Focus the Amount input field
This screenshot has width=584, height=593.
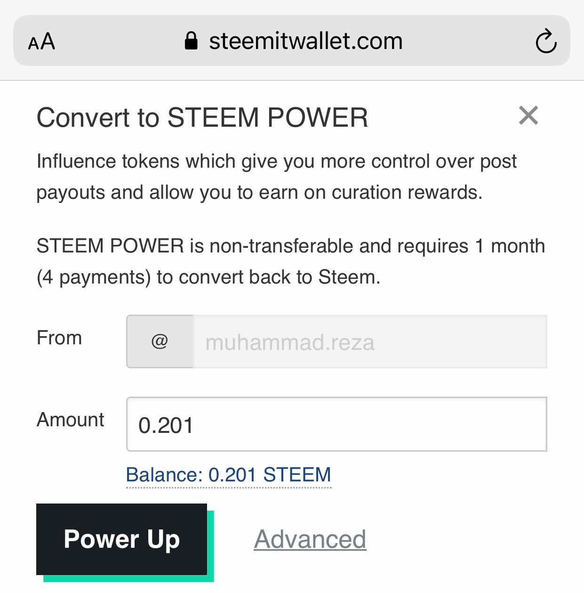coord(336,424)
